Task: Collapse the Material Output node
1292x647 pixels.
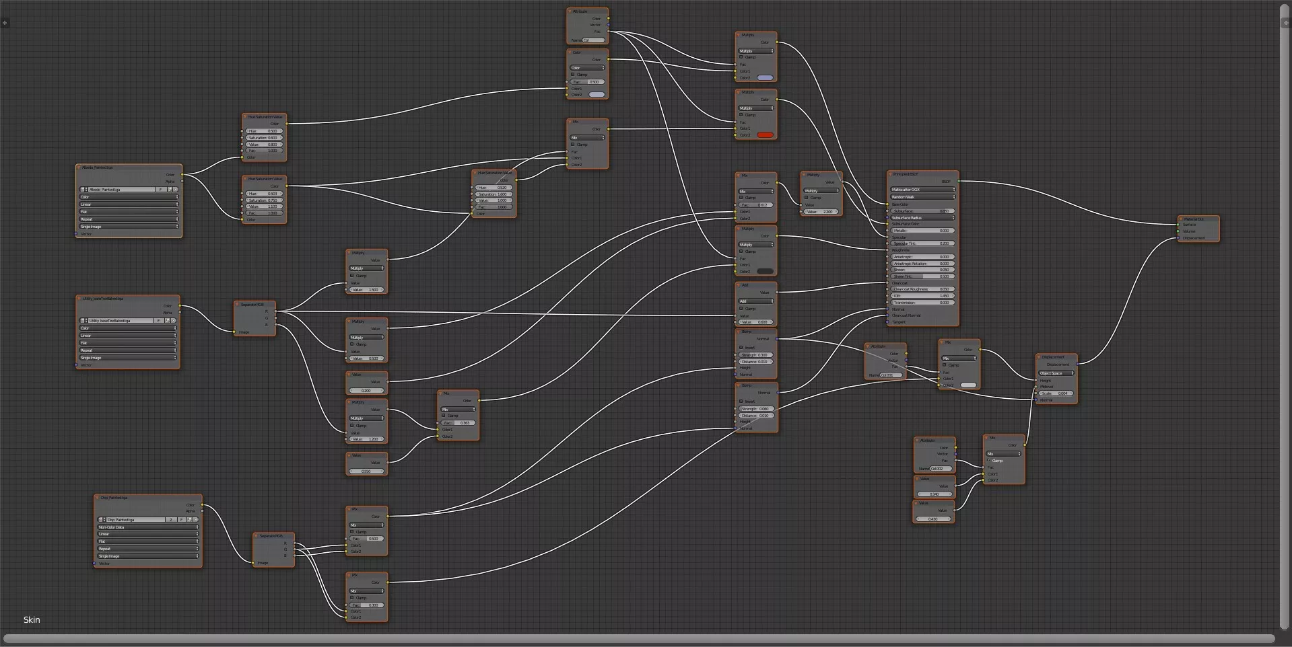Action: point(1181,219)
